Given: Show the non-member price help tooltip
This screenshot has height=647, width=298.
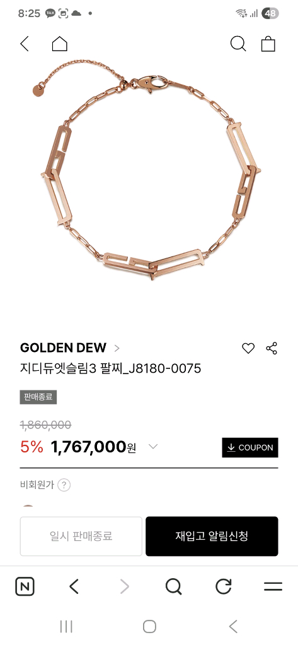Looking at the screenshot, I should pos(64,485).
